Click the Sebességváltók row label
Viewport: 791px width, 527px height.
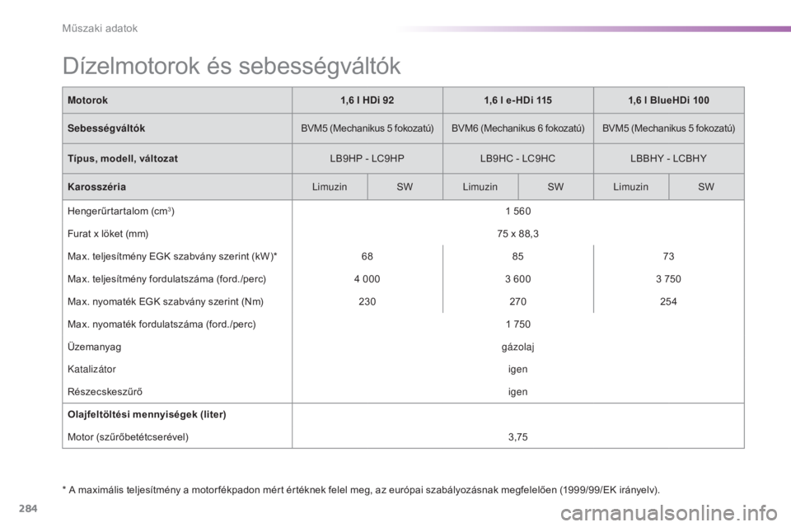pyautogui.click(x=106, y=128)
